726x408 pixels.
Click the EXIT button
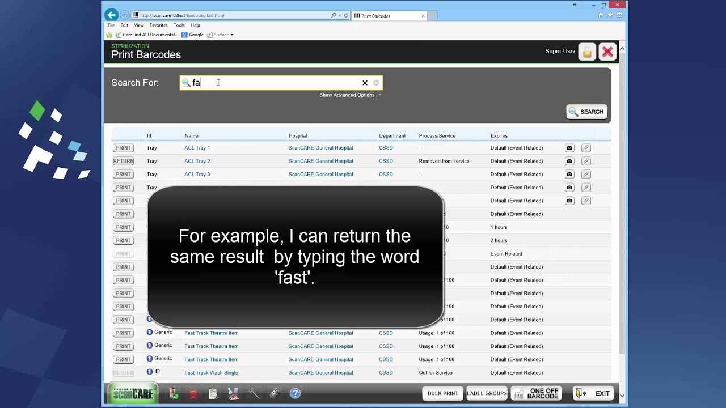593,393
